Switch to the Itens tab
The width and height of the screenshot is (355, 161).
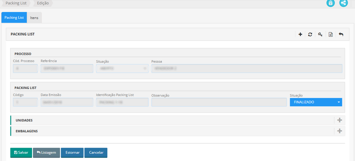pyautogui.click(x=34, y=18)
